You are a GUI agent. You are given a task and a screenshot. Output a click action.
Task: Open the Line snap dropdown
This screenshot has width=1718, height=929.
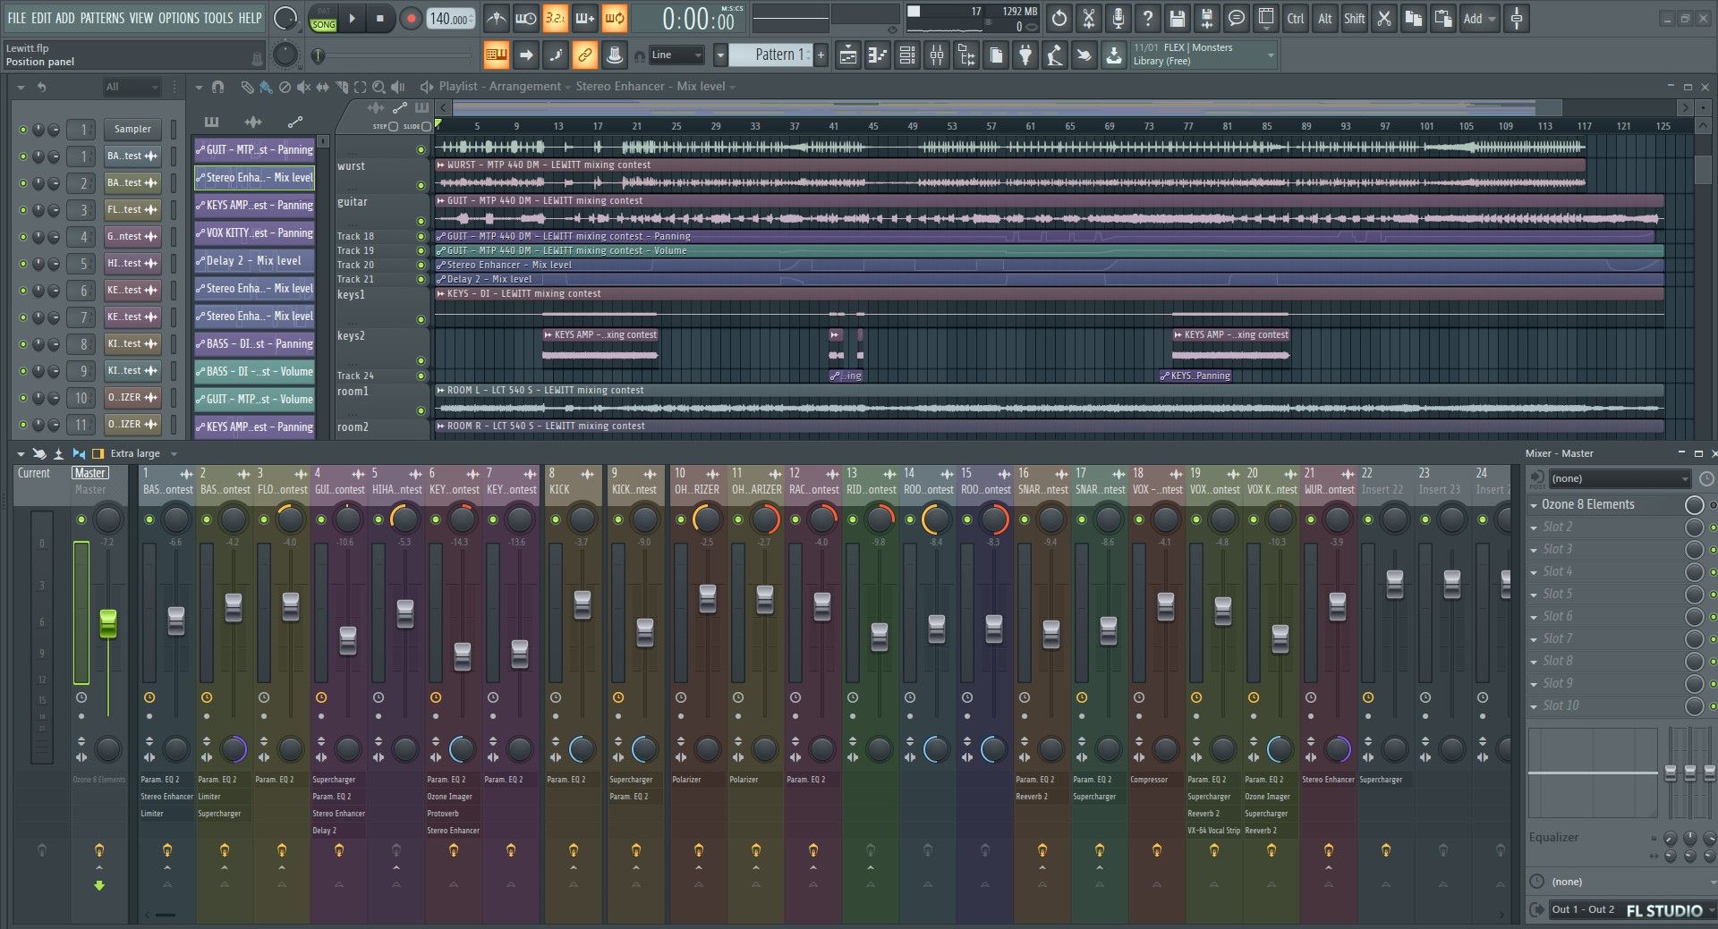click(676, 55)
